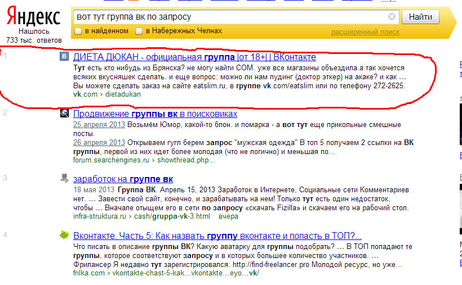Open the 'расширенный поиск' link
This screenshot has height=285, width=462.
click(365, 32)
